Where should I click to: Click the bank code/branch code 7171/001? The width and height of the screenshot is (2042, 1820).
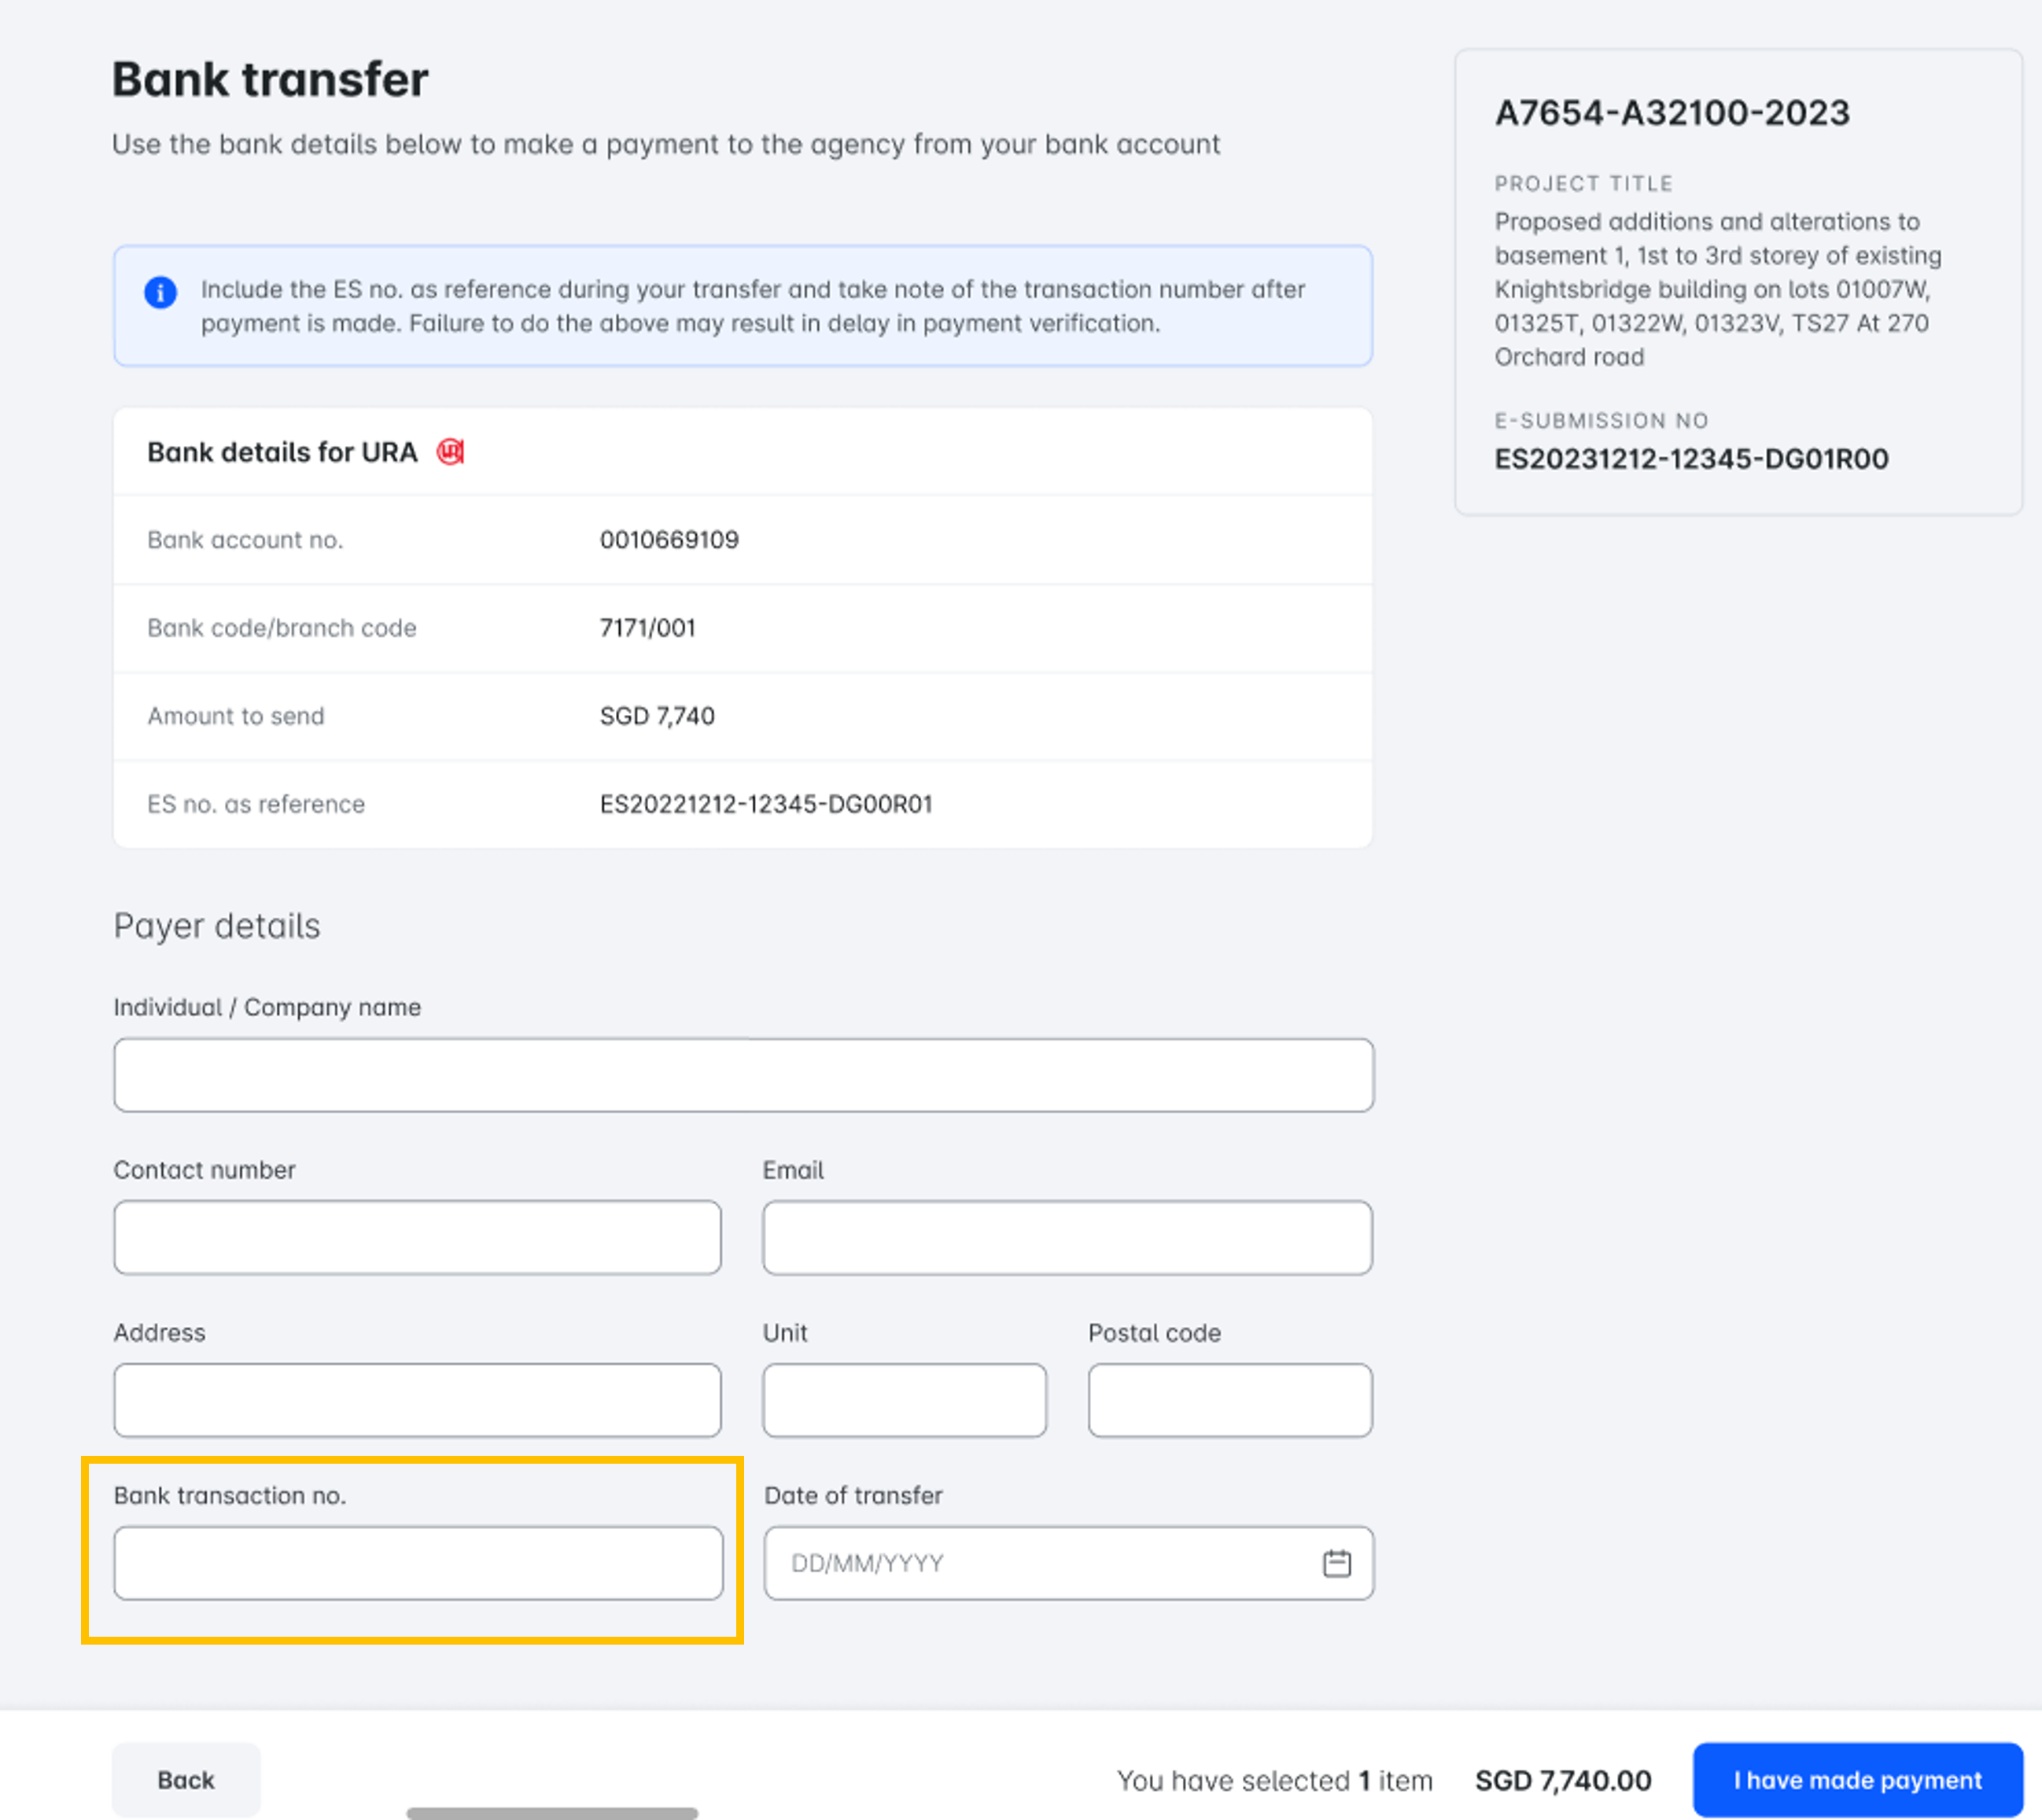(647, 628)
